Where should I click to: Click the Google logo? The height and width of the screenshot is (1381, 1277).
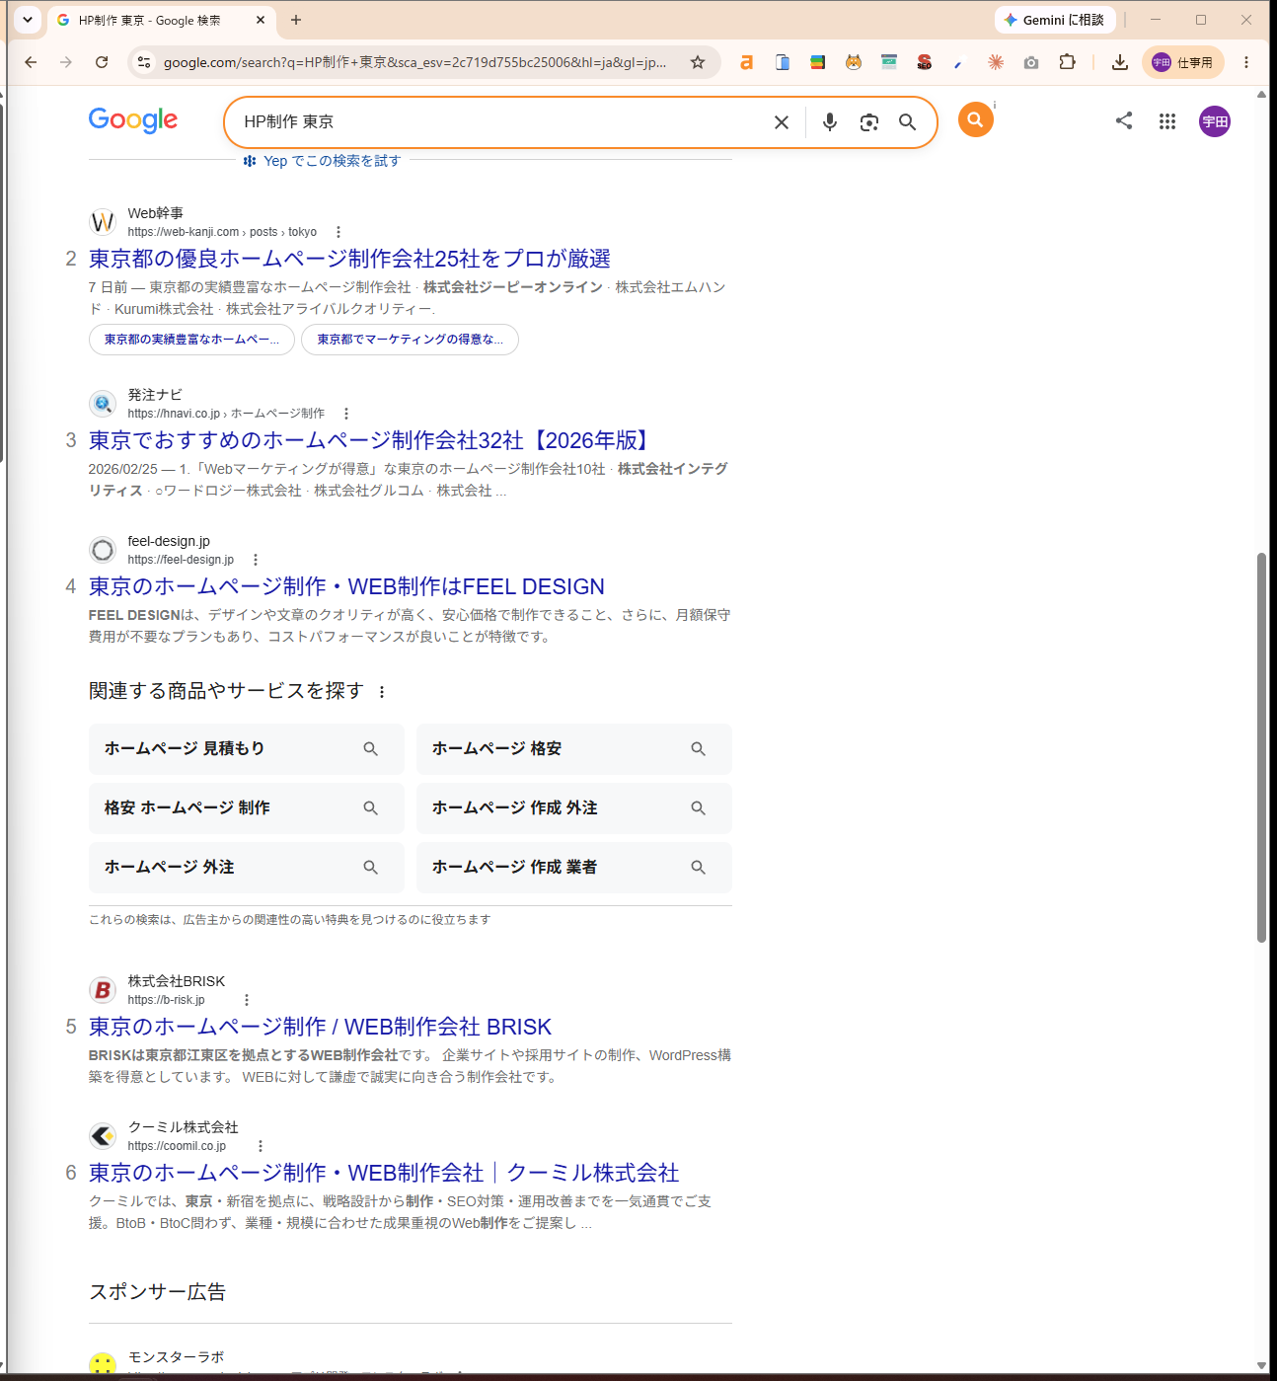point(133,120)
